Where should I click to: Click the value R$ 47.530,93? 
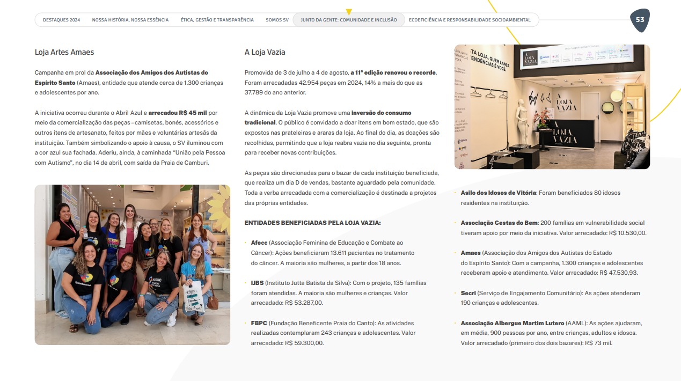click(618, 273)
